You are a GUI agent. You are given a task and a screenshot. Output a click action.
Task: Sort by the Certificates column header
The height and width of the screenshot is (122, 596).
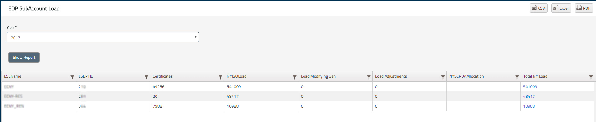click(x=162, y=76)
